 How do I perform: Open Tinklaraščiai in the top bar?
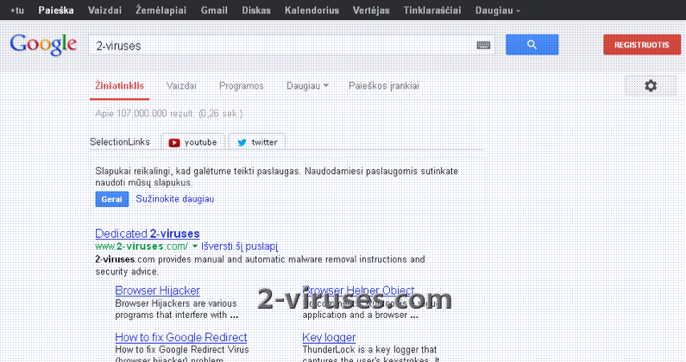click(x=431, y=10)
